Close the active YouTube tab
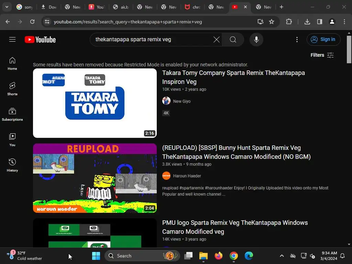Screen dimensions: 352x264 click(245, 7)
